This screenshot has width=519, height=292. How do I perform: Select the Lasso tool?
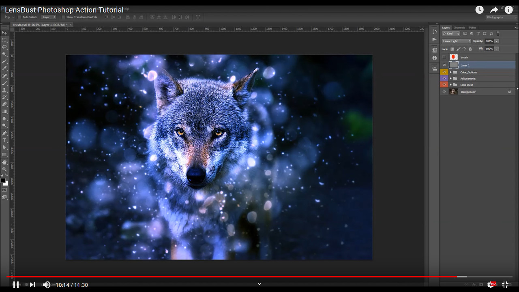(x=4, y=47)
